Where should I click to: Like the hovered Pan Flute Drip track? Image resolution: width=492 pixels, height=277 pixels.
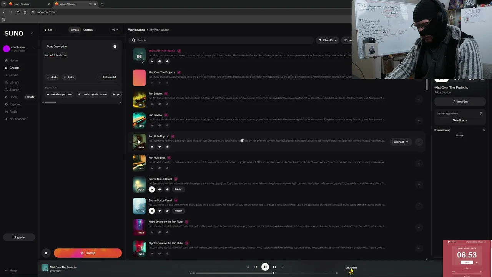point(152,147)
